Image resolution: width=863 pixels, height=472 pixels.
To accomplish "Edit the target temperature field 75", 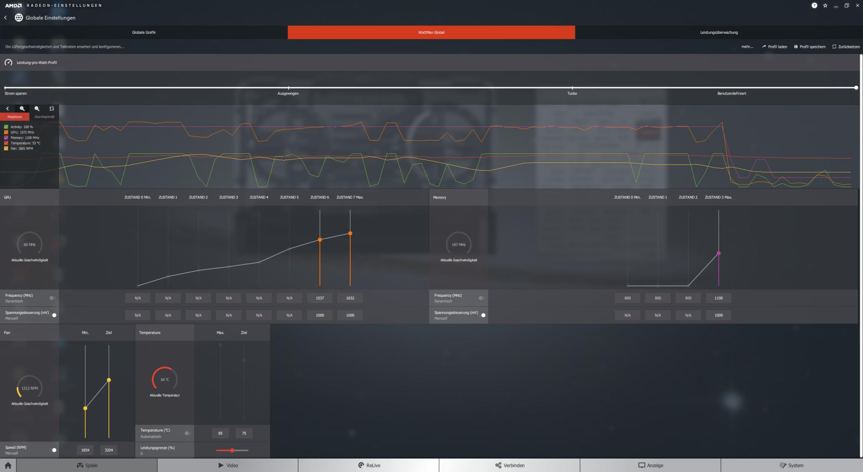I will (244, 433).
